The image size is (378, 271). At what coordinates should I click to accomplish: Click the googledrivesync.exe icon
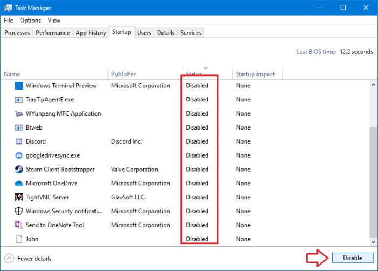click(x=19, y=155)
